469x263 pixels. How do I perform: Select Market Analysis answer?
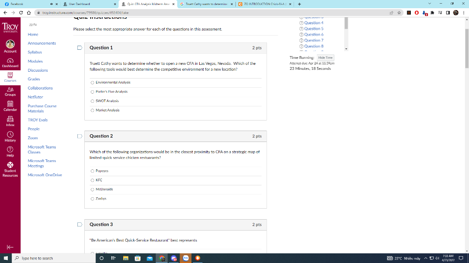coord(93,110)
